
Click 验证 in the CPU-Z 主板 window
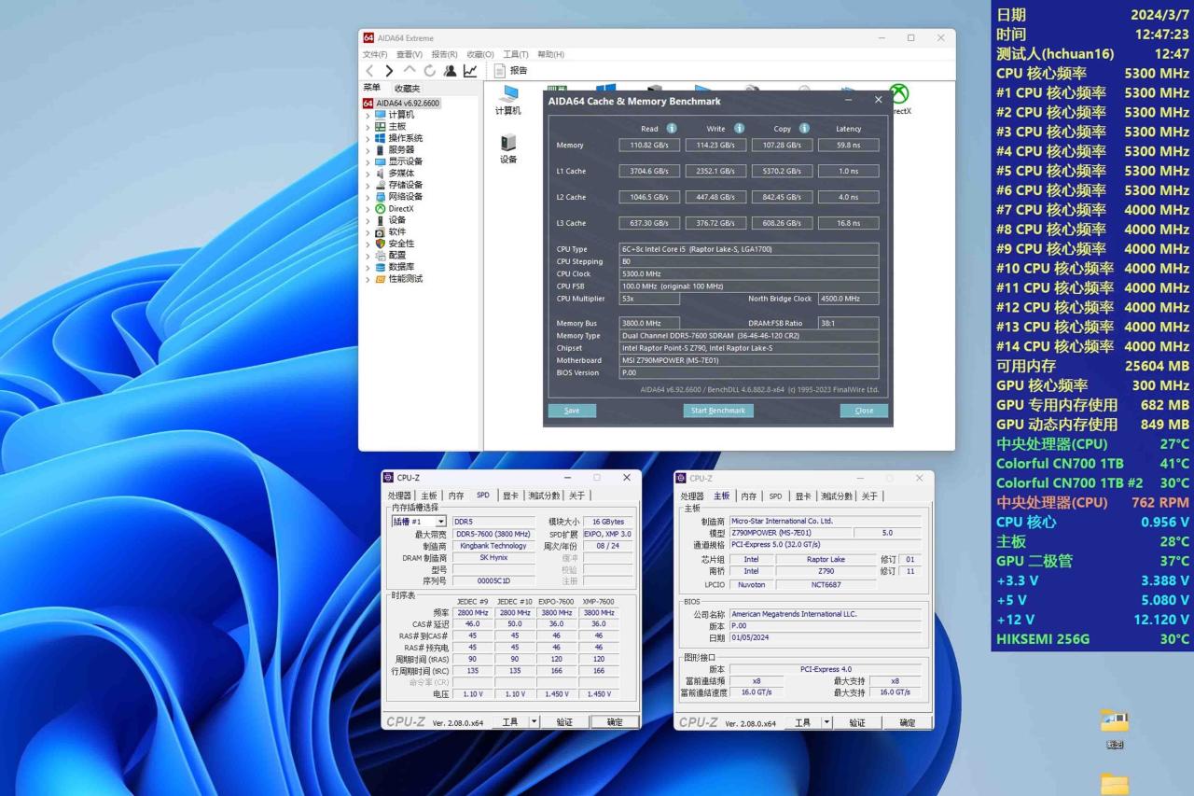tap(857, 722)
